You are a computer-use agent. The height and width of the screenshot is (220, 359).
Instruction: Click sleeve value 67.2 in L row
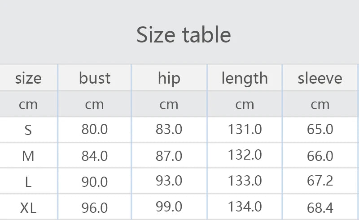tap(320, 182)
